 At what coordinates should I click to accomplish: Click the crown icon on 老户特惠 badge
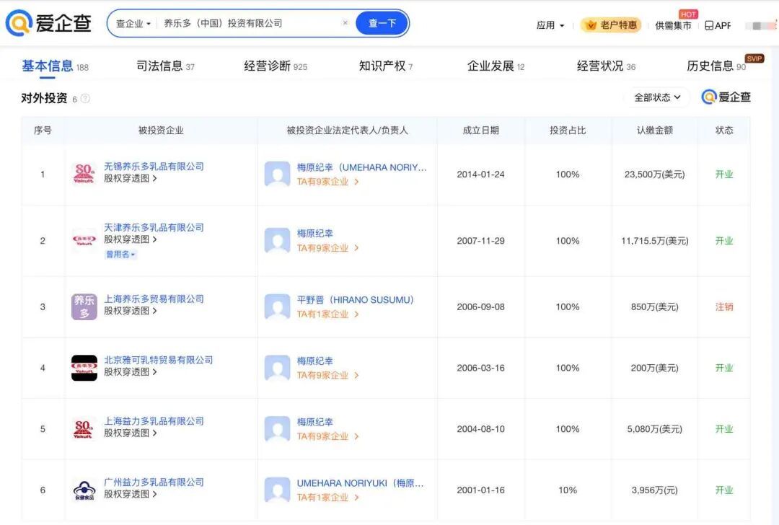pyautogui.click(x=589, y=25)
